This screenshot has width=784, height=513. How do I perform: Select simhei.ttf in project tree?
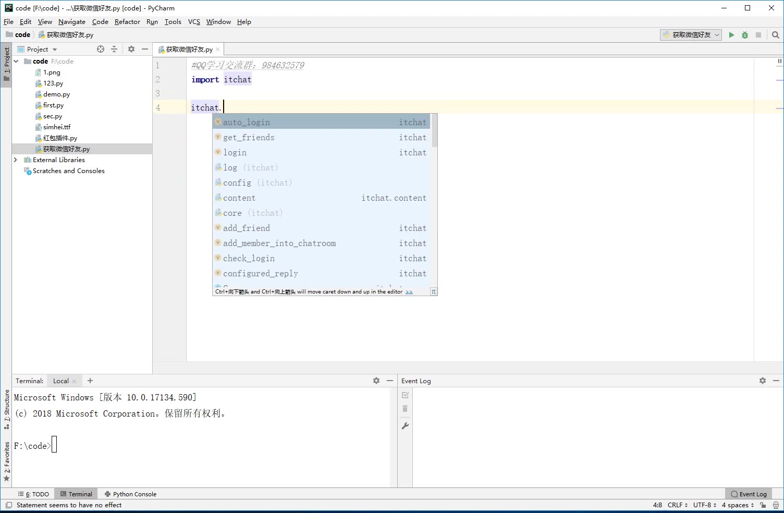[x=57, y=127]
